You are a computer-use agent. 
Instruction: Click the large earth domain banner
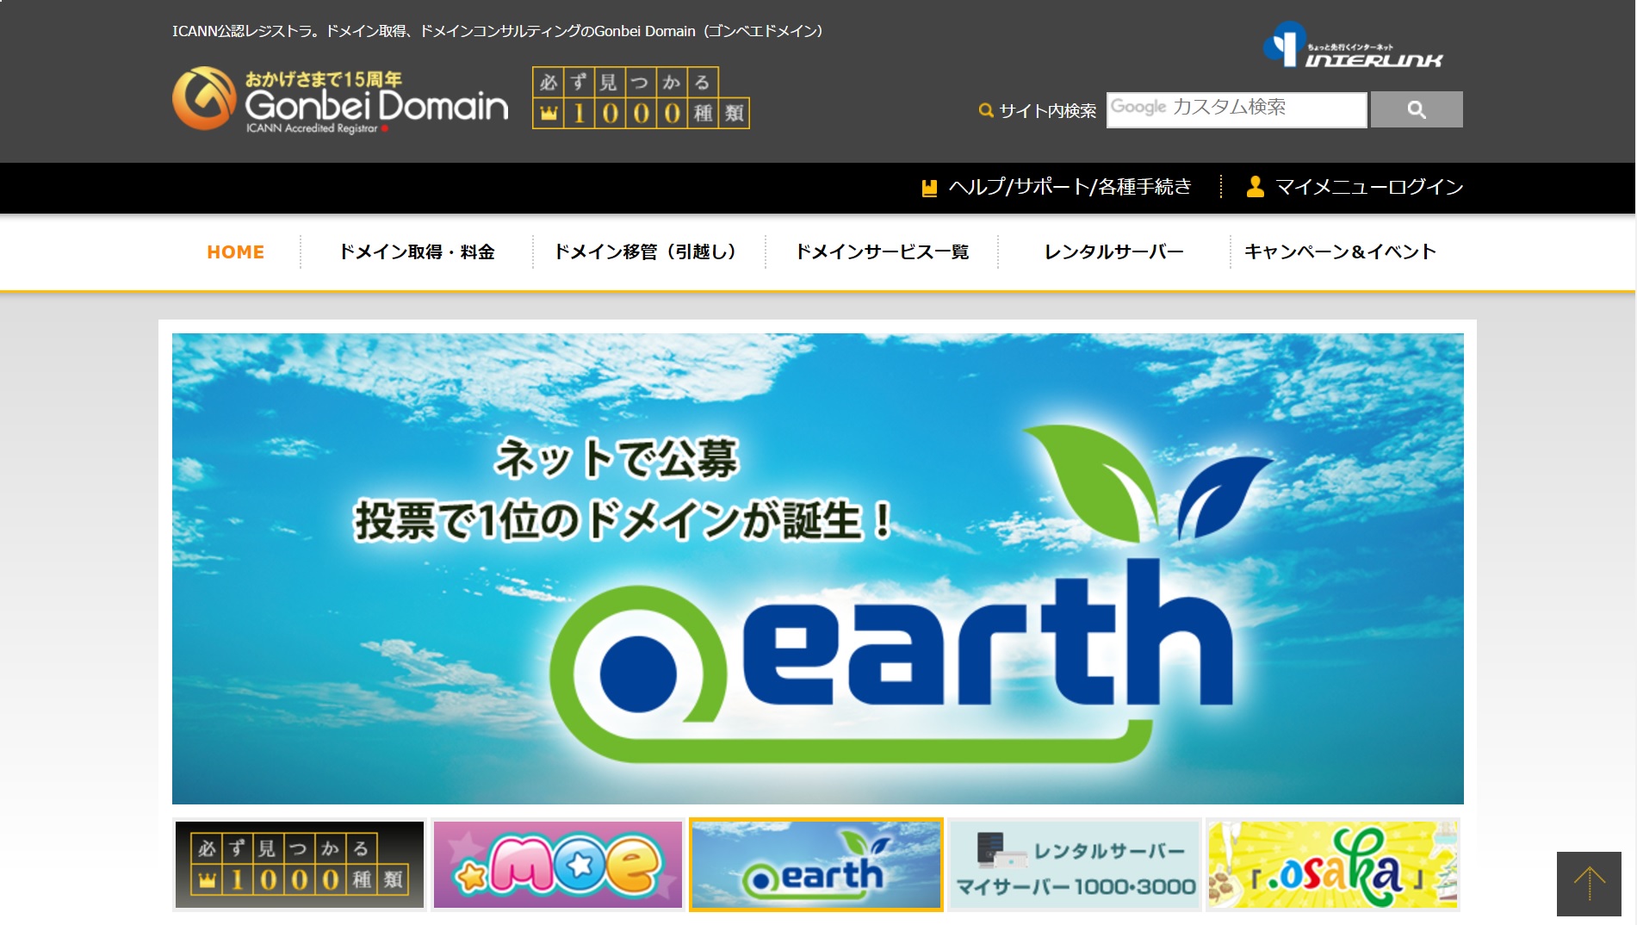coord(817,568)
